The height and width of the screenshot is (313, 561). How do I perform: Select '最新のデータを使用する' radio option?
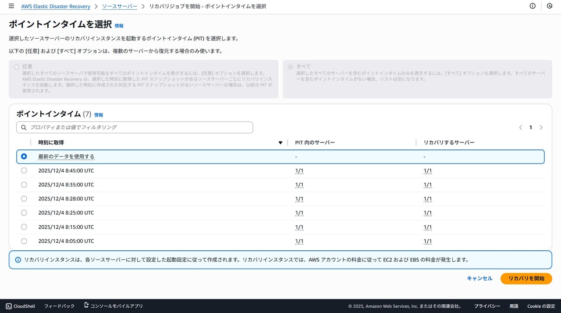(x=24, y=156)
